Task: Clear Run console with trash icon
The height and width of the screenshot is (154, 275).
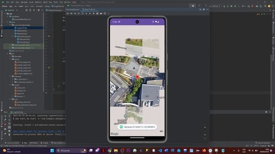Action: (x=9, y=134)
